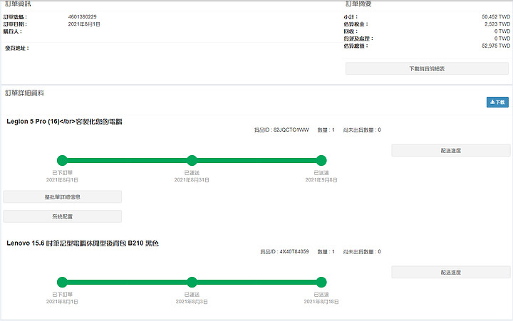The height and width of the screenshot is (321, 513).
Task: Click subtotal amount 50,452 TWD
Action: click(x=496, y=16)
